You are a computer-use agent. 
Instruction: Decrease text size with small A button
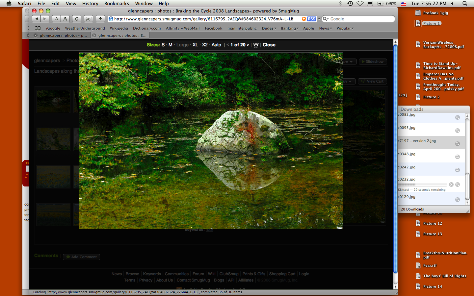pos(57,19)
